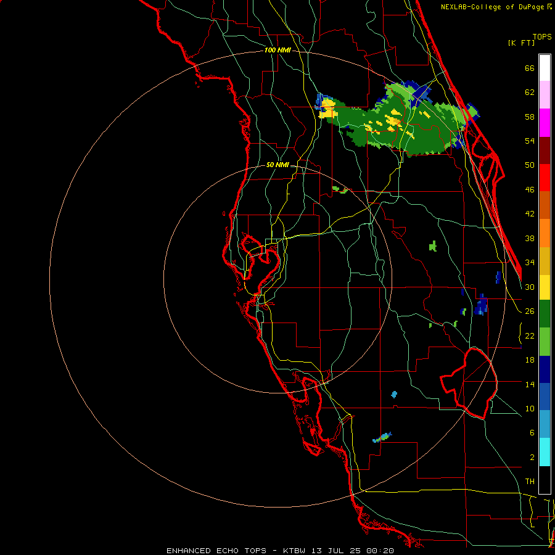Click the 30 value on the legend

pyautogui.click(x=530, y=287)
